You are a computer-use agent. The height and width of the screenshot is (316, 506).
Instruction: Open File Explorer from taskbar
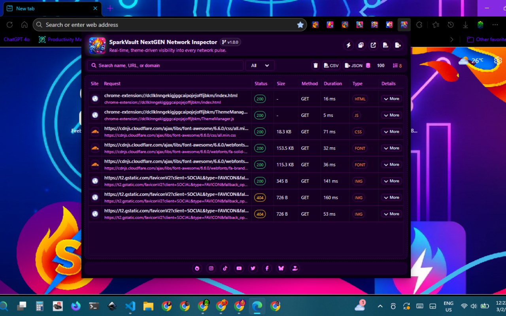tap(148, 306)
